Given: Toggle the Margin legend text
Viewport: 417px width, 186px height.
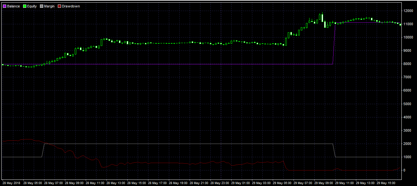Looking at the screenshot, I should (49, 6).
